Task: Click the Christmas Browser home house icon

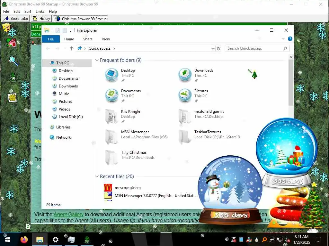Action: click(x=11, y=43)
